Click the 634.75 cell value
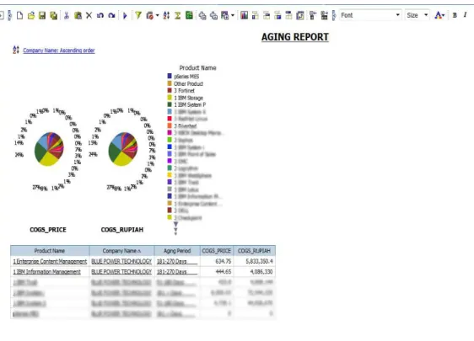This screenshot has height=341, width=474. (224, 261)
